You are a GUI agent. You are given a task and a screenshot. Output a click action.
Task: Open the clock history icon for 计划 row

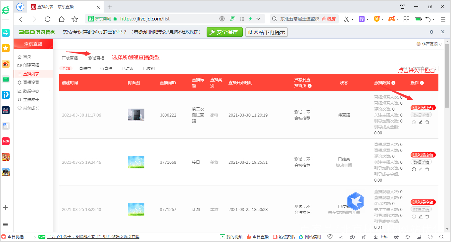tap(414, 216)
